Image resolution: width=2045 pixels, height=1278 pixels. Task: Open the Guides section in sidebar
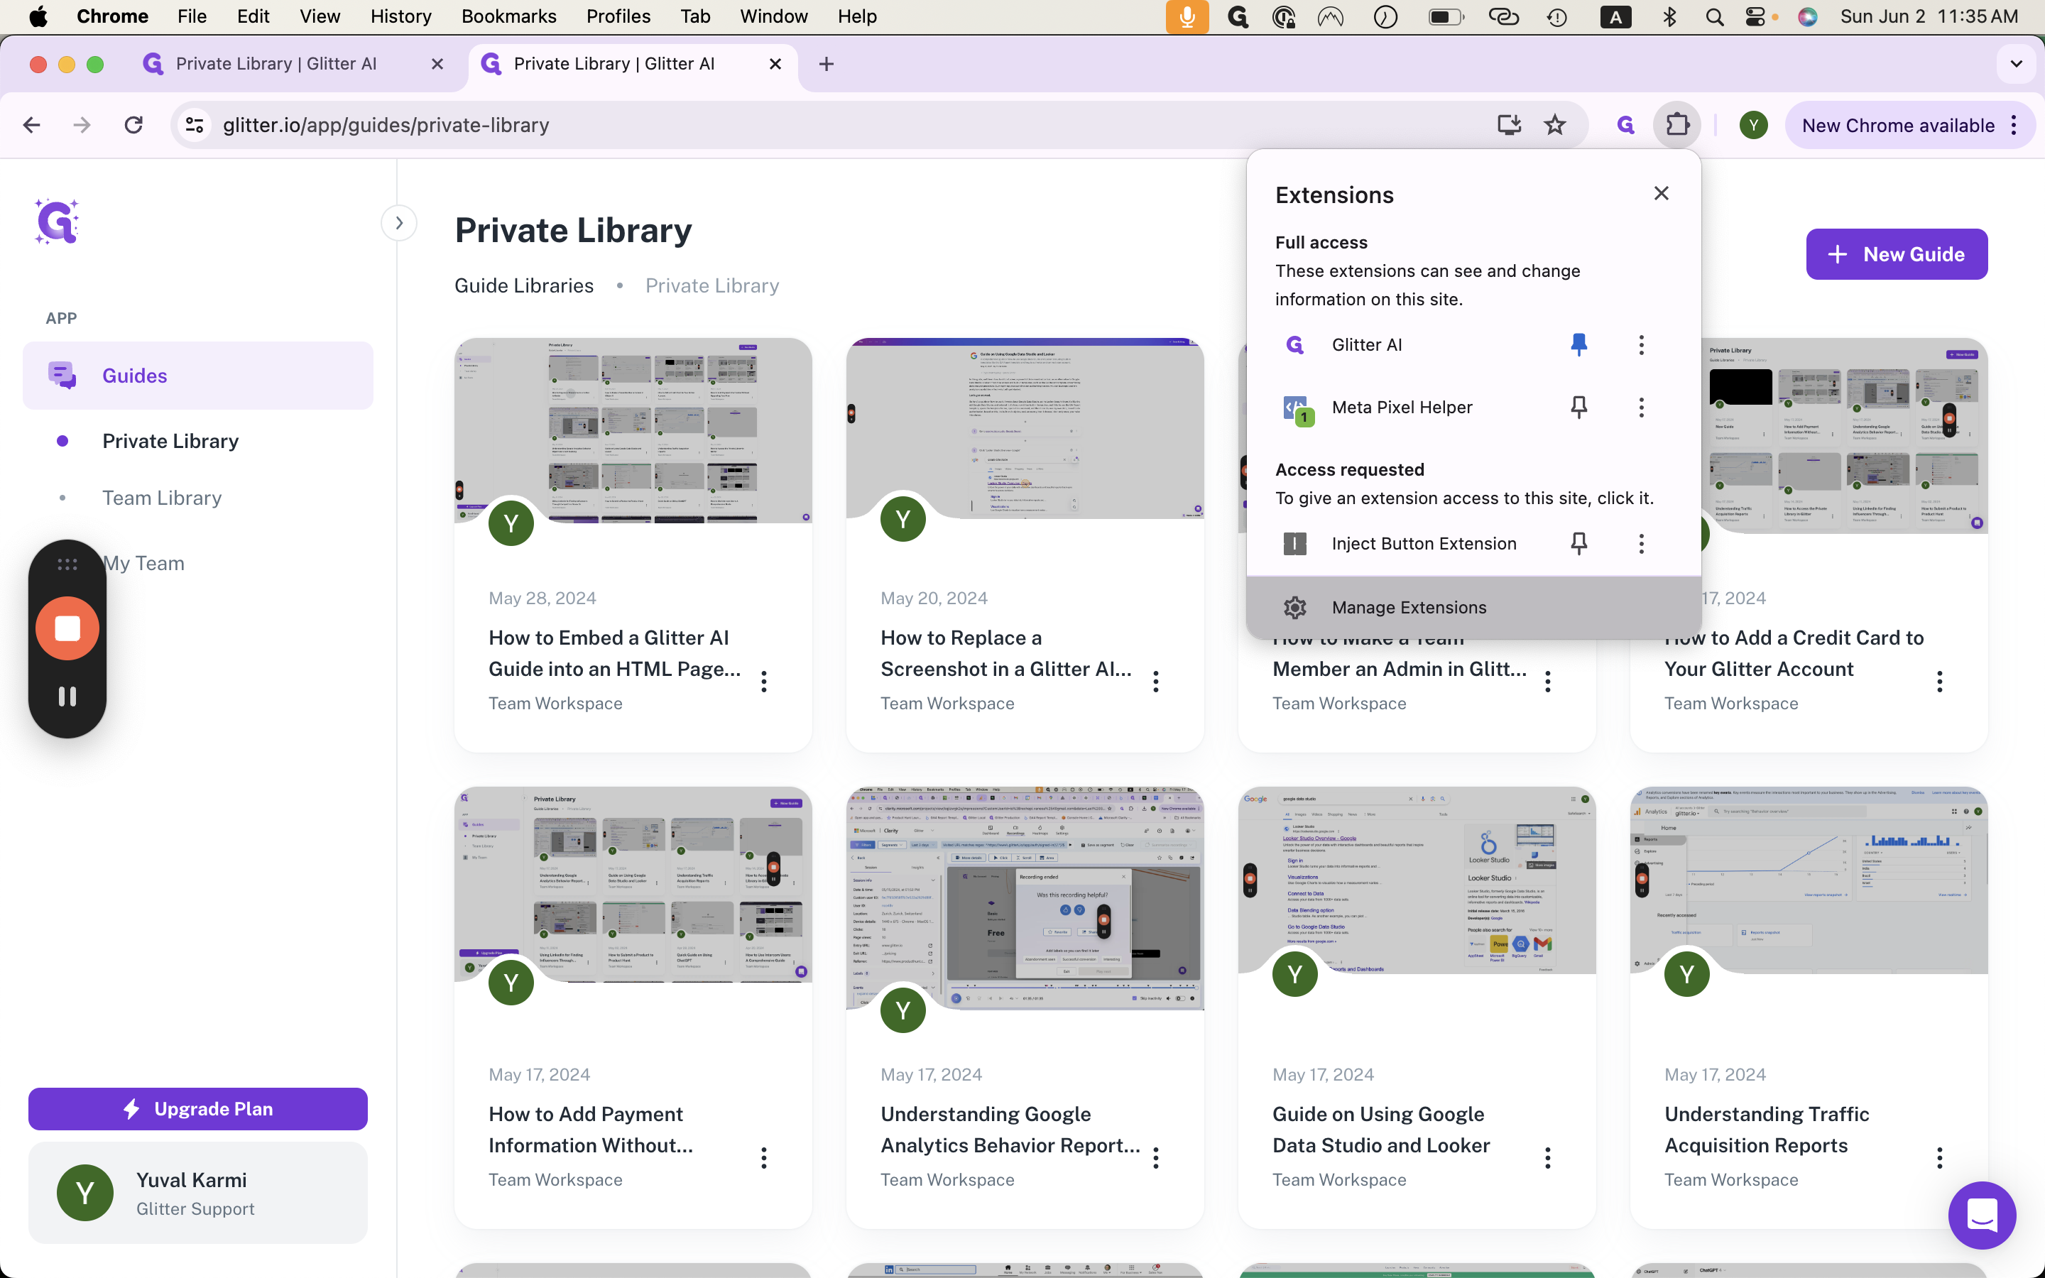(197, 376)
